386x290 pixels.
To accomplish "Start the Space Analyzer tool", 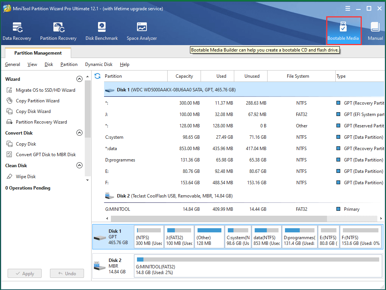I will coord(142,31).
